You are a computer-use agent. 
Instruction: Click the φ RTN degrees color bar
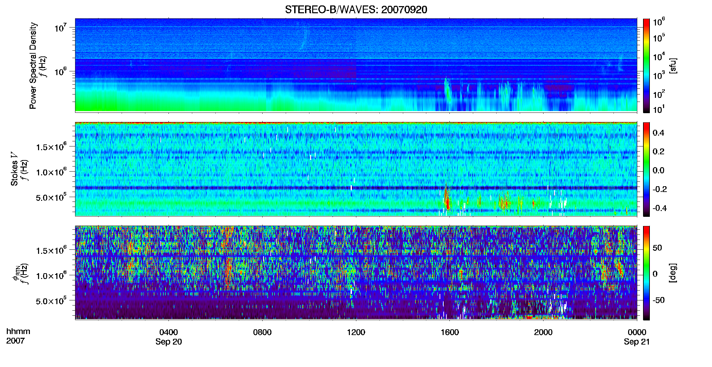(x=646, y=273)
